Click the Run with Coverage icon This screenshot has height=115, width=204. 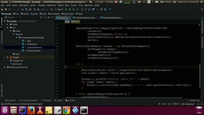(x=74, y=10)
